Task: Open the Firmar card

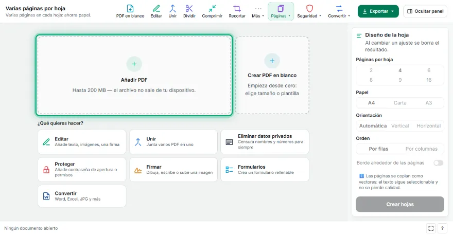Action: (x=173, y=170)
